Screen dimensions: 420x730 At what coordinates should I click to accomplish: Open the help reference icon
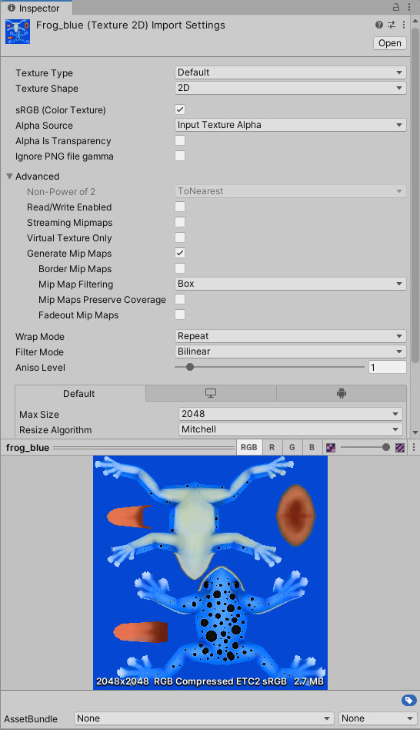click(x=379, y=25)
